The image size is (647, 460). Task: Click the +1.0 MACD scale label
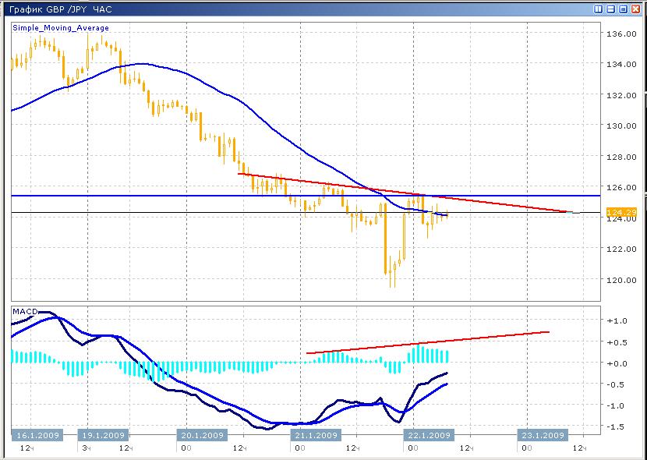click(617, 320)
